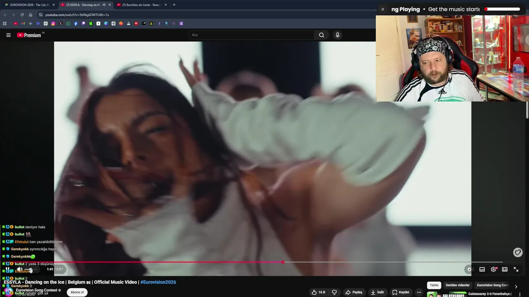This screenshot has width=529, height=297.
Task: Open the YouTube bookmark in bookmarks bar
Action: [x=16, y=24]
